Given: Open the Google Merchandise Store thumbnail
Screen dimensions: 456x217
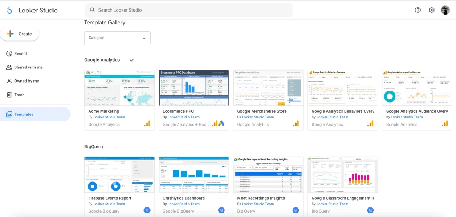Looking at the screenshot, I should [x=269, y=87].
